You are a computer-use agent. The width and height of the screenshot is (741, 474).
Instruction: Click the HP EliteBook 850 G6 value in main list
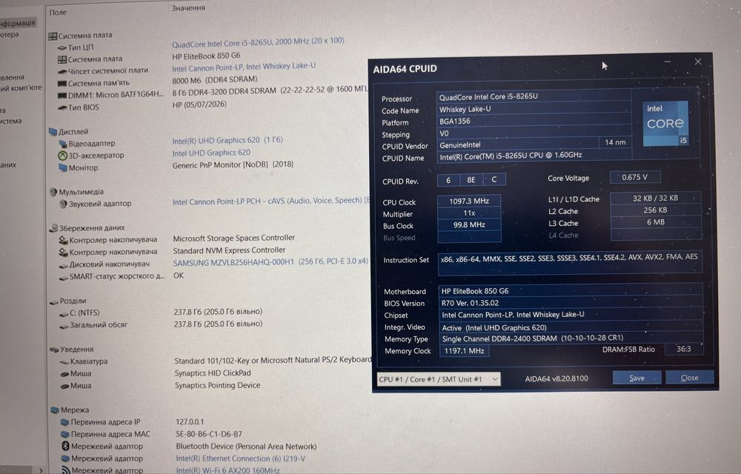point(206,56)
